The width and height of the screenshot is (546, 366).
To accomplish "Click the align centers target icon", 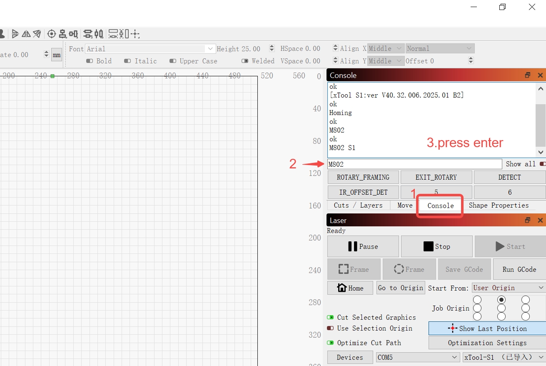I will pos(52,34).
